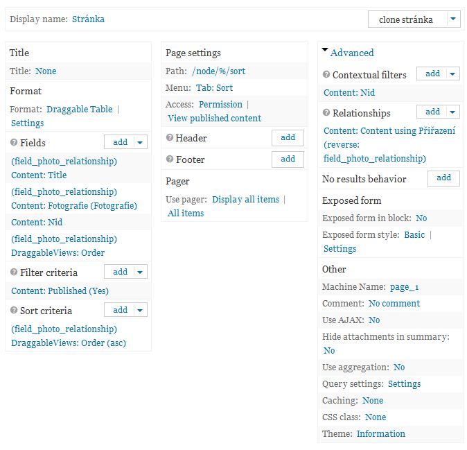Click help icon by Contextual filters

(x=326, y=75)
